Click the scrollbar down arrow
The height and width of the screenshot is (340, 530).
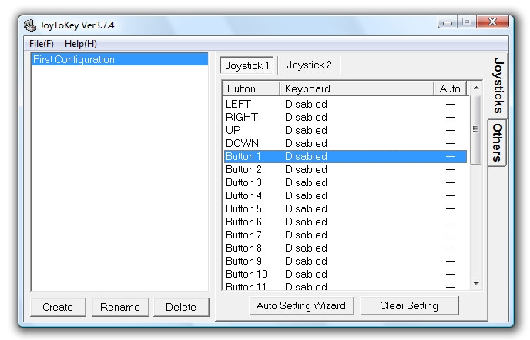[476, 284]
